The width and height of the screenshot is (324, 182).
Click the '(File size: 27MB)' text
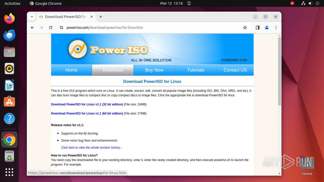(x=135, y=113)
